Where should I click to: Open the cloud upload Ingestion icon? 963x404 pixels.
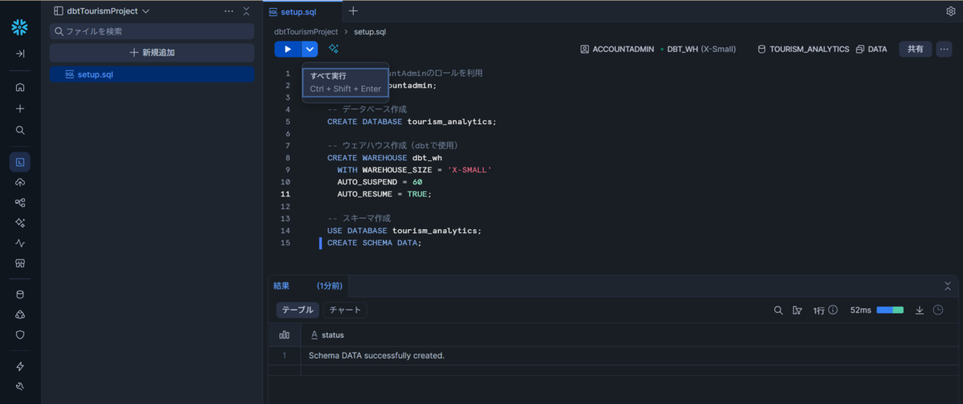(20, 183)
